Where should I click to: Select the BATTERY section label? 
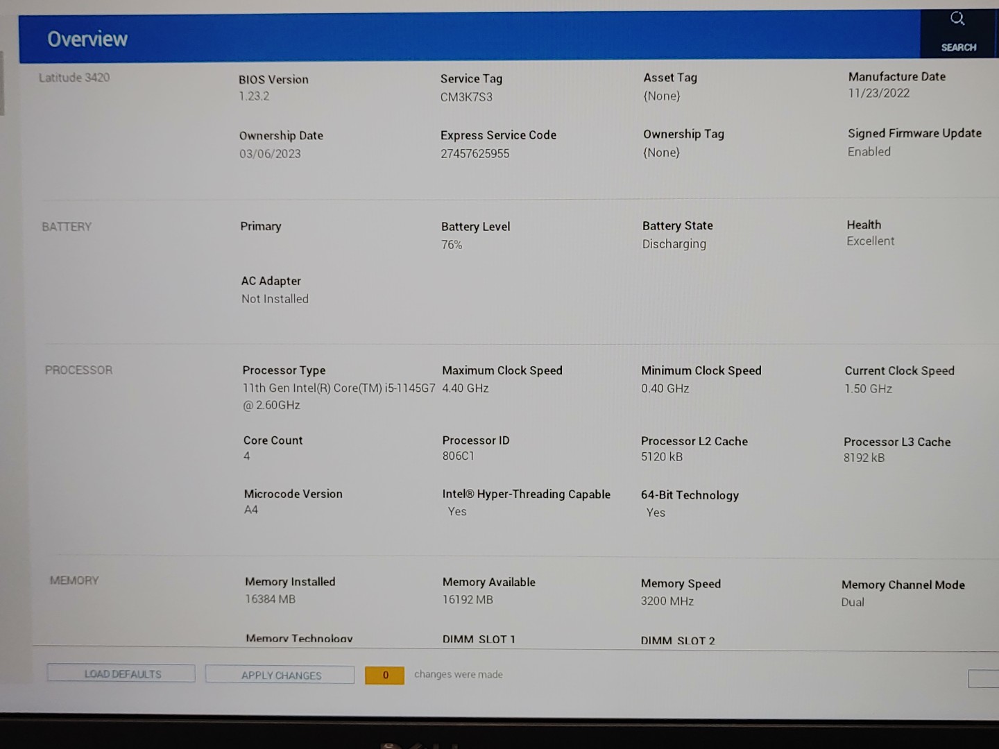tap(67, 227)
